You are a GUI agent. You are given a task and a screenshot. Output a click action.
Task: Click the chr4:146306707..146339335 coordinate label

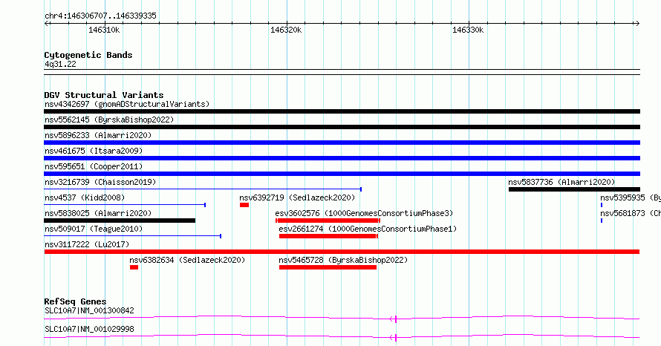[x=100, y=16]
